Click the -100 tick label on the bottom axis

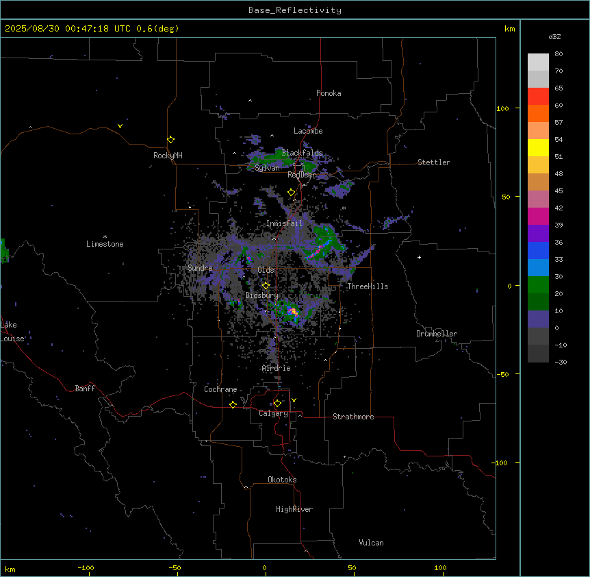coord(86,568)
